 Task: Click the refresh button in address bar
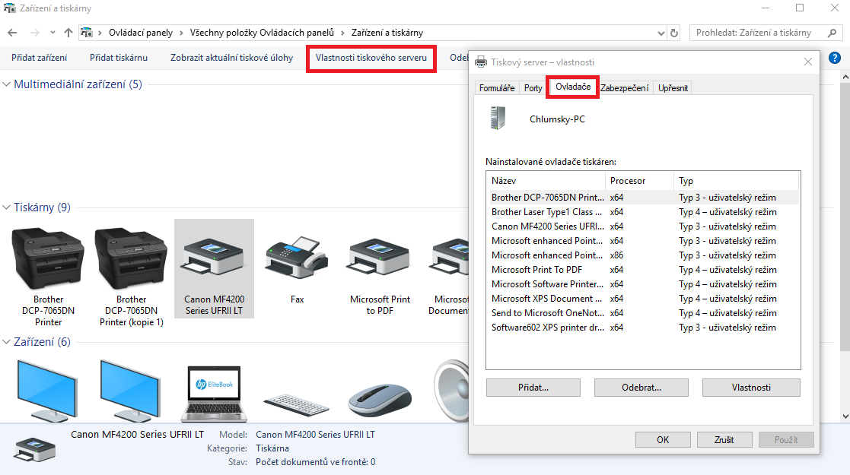(x=673, y=33)
